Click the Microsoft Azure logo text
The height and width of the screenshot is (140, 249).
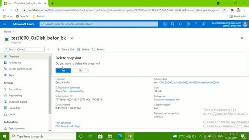click(24, 24)
